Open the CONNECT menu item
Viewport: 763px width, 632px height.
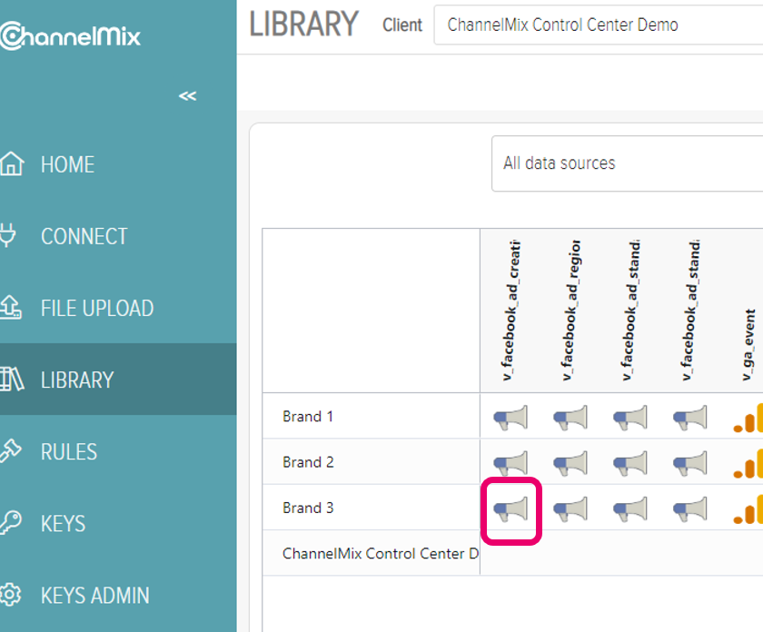118,236
